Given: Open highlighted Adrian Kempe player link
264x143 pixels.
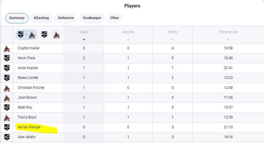Looking at the screenshot, I should (29, 127).
